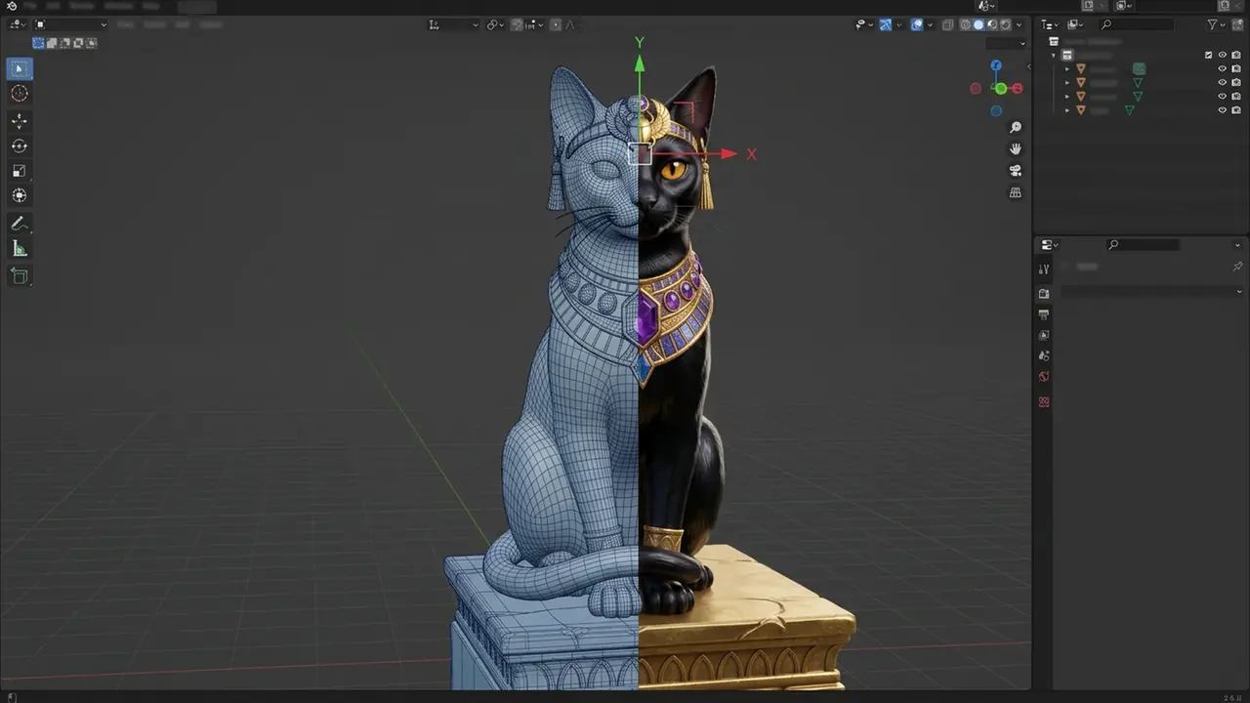
Task: Pick the Rotate tool
Action: pyautogui.click(x=20, y=146)
